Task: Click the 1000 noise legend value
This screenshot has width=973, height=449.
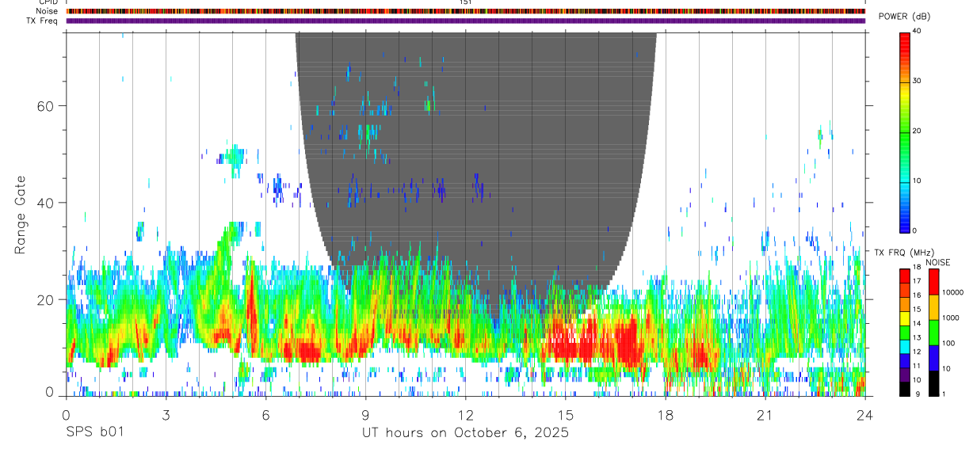Action: click(x=950, y=318)
